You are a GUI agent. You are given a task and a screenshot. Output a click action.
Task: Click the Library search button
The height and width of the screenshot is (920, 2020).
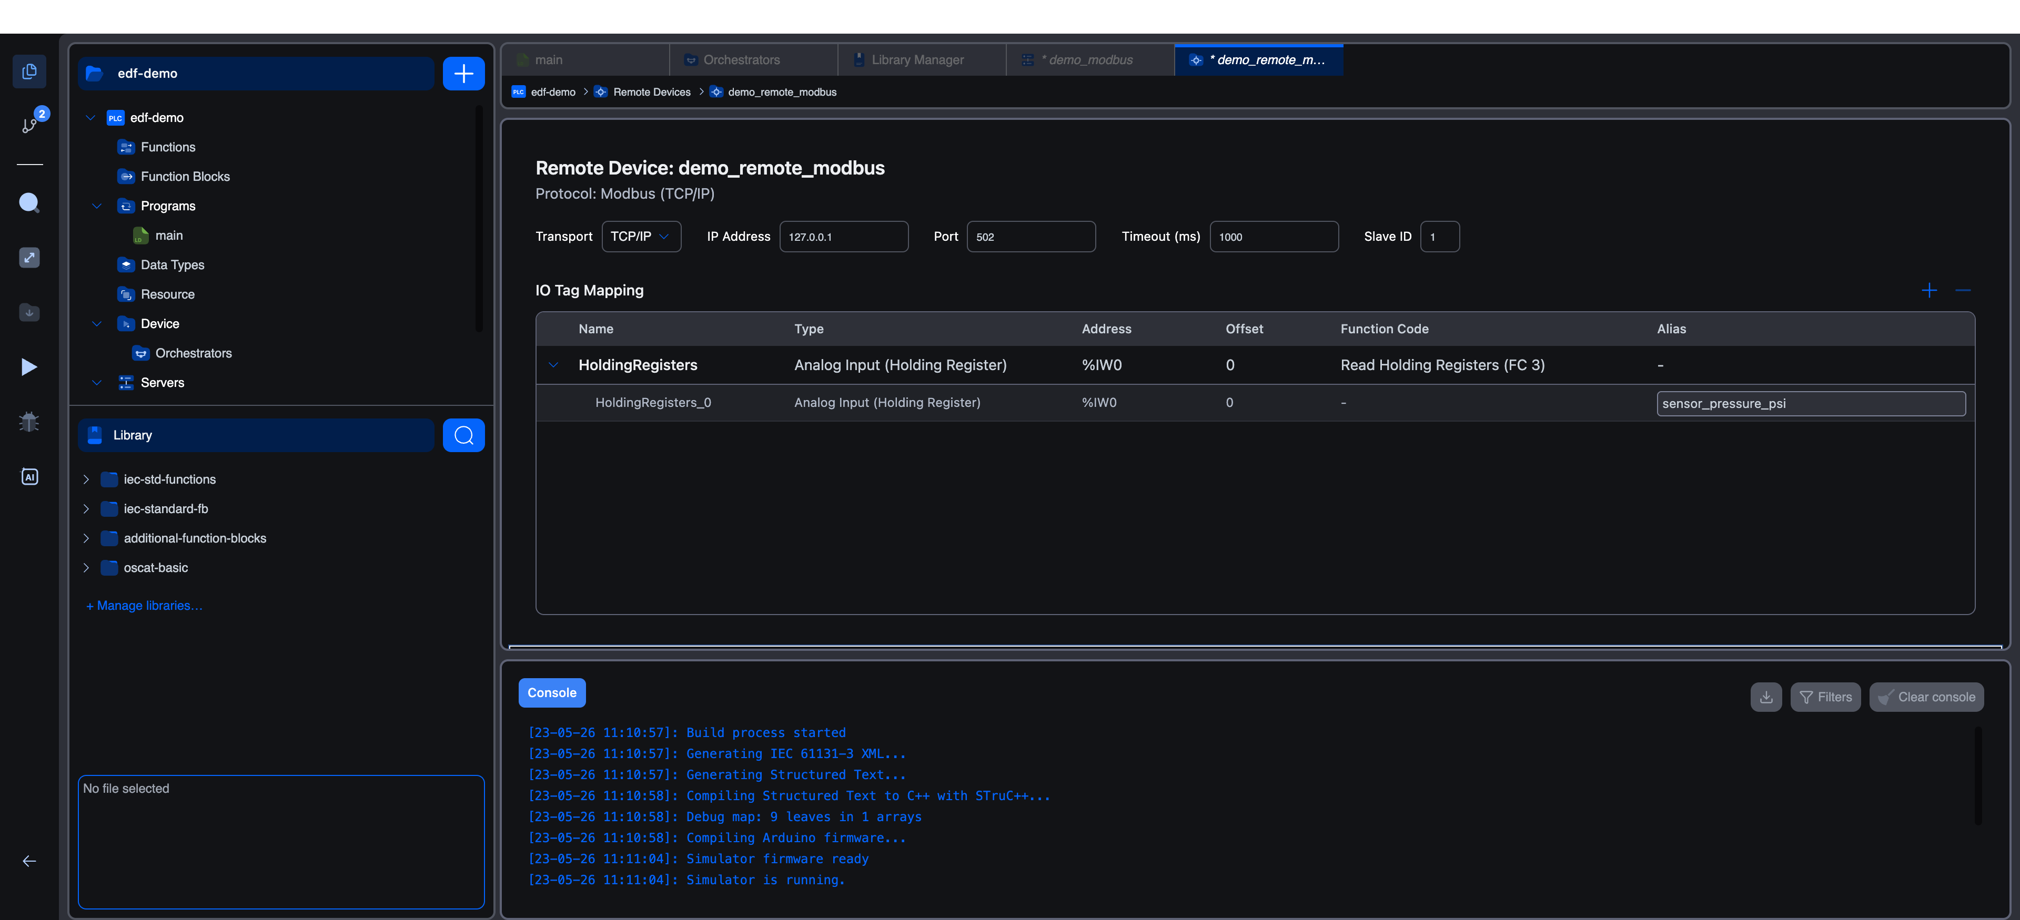[x=463, y=436]
